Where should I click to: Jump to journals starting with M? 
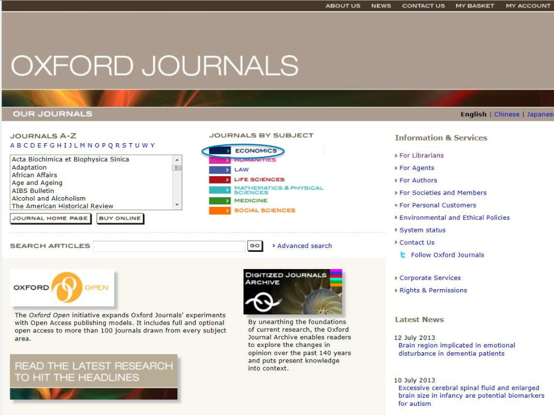point(82,145)
